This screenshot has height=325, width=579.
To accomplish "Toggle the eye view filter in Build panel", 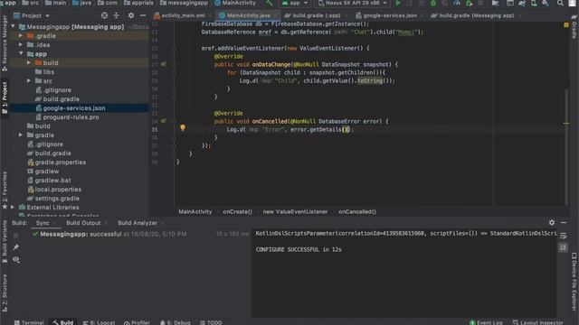I will pos(16,259).
